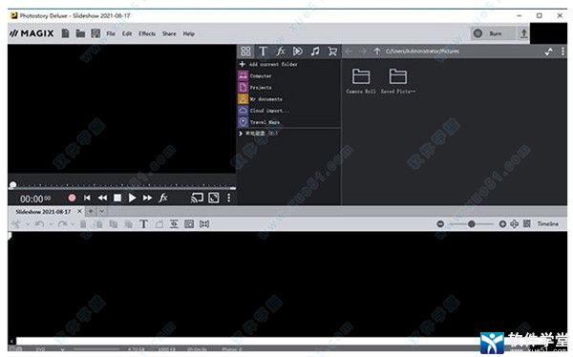
Task: Open the Effects menu
Action: coord(147,33)
